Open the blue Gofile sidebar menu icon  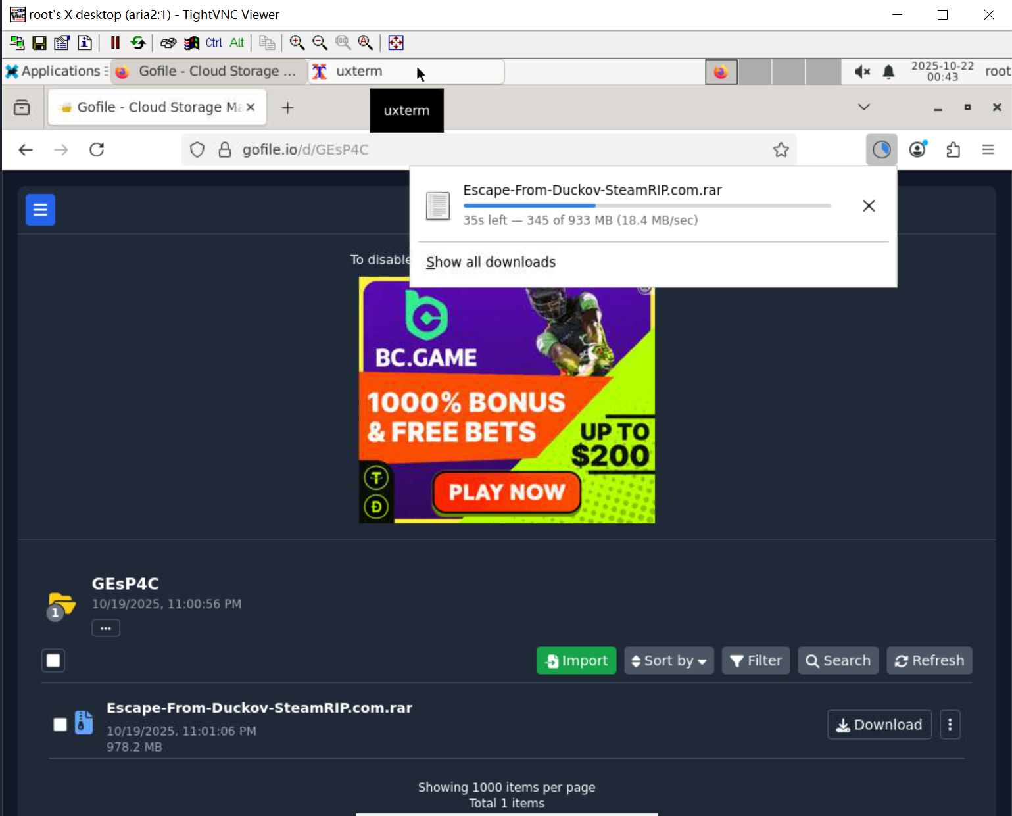tap(40, 210)
